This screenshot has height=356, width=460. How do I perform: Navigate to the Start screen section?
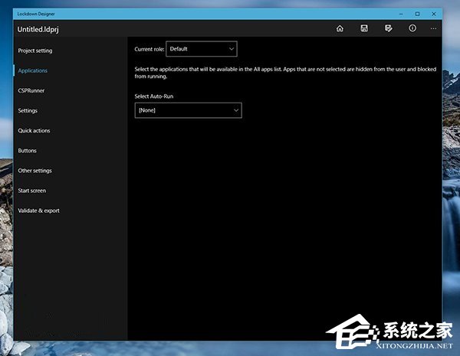point(32,191)
